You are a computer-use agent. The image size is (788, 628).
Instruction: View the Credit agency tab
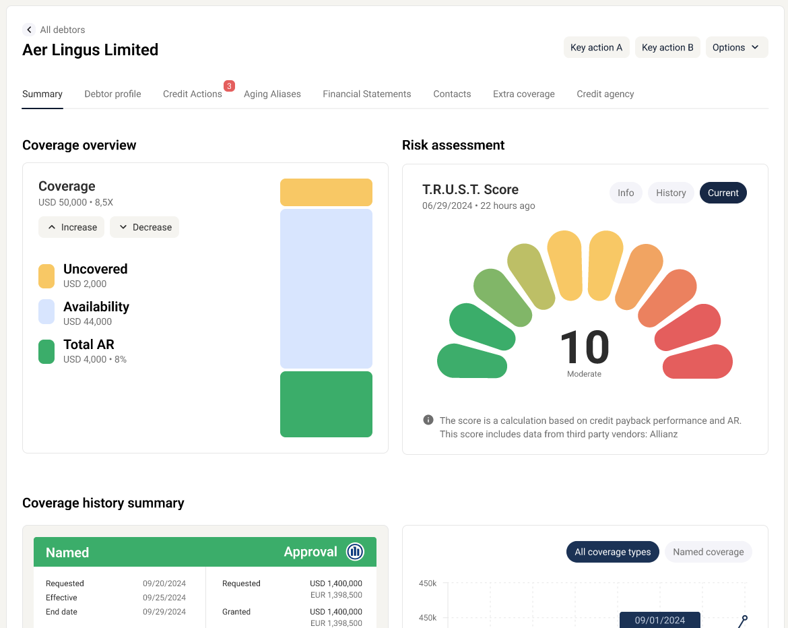605,94
